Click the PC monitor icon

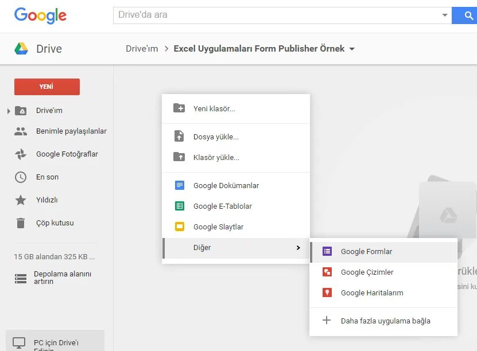click(19, 344)
